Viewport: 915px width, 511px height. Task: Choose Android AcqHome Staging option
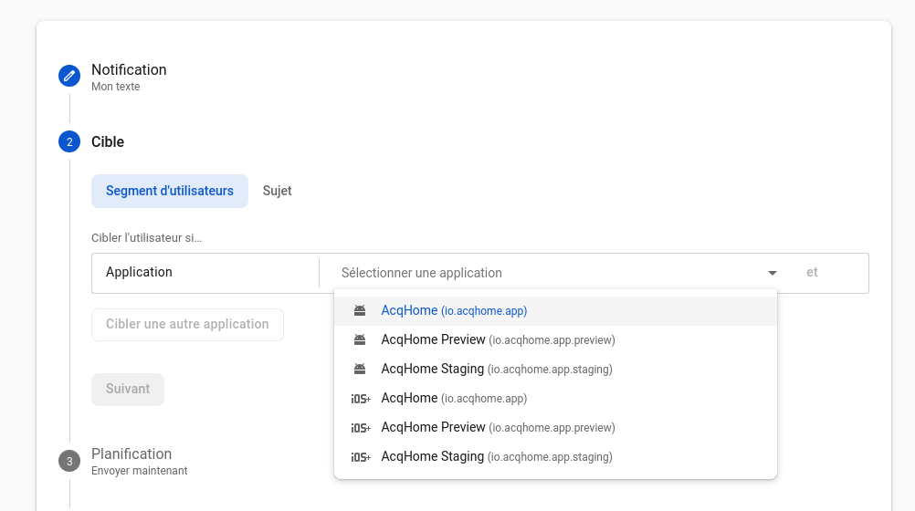pyautogui.click(x=555, y=370)
